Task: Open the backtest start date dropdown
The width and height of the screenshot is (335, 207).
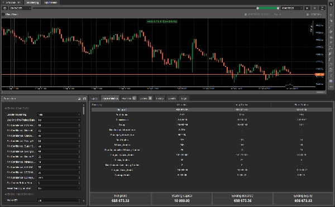Action: click(x=20, y=8)
